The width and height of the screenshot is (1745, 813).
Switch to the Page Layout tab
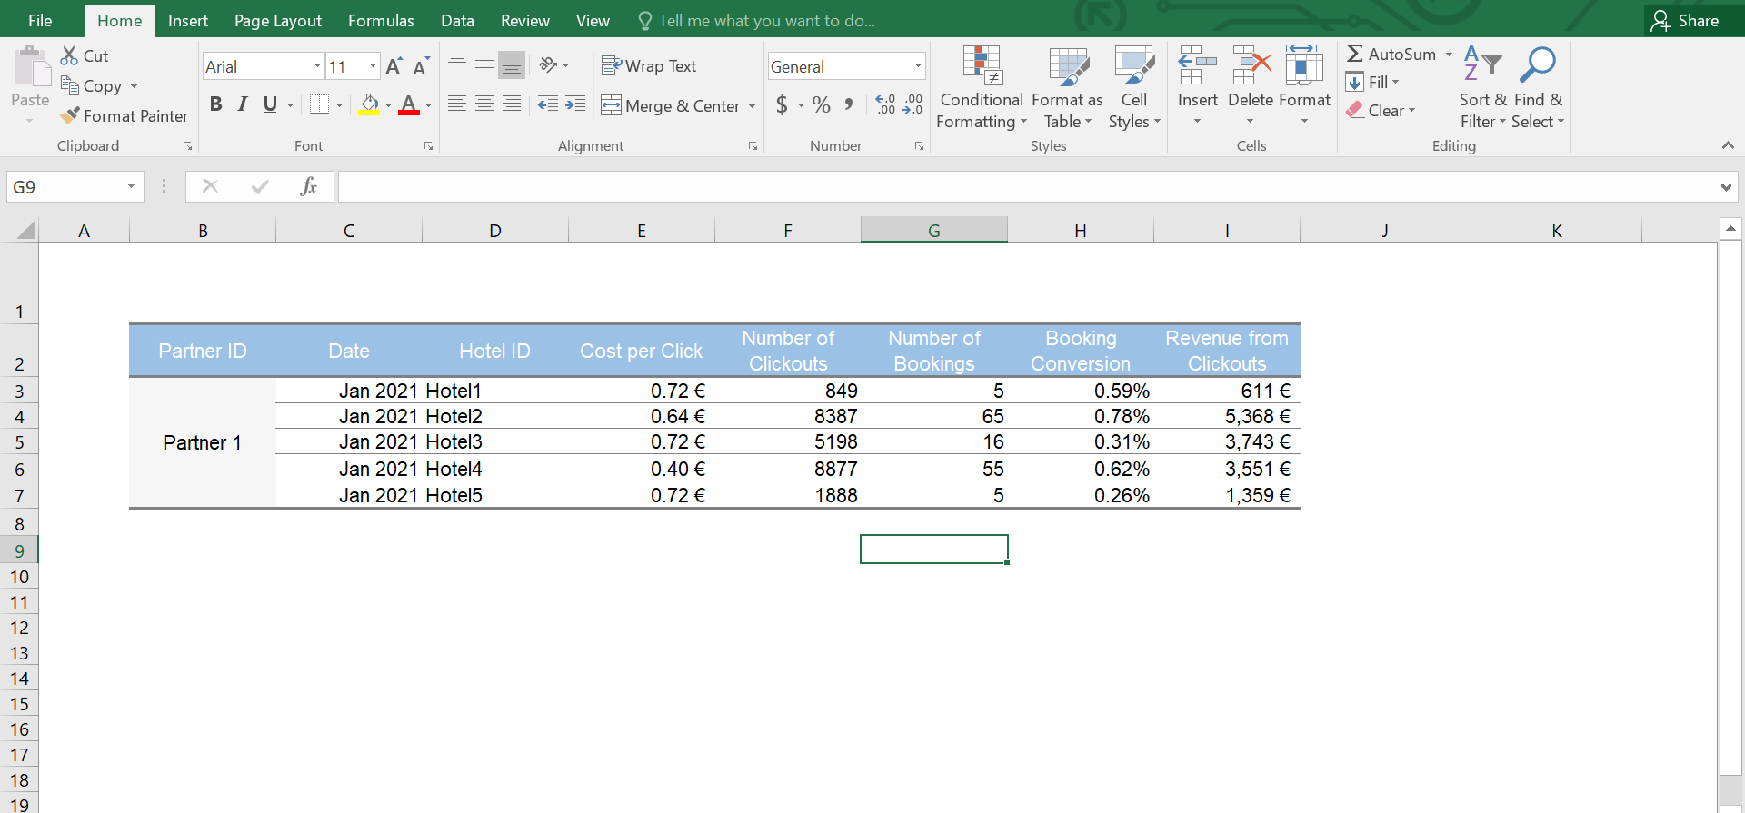(278, 20)
